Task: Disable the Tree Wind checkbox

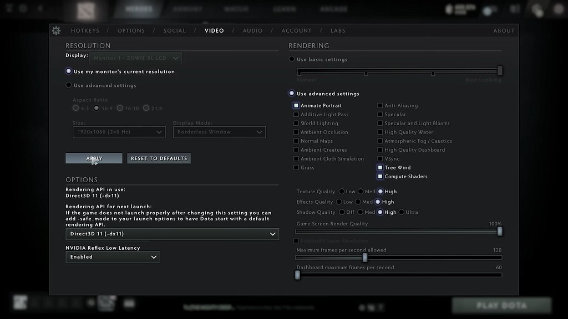Action: click(379, 167)
